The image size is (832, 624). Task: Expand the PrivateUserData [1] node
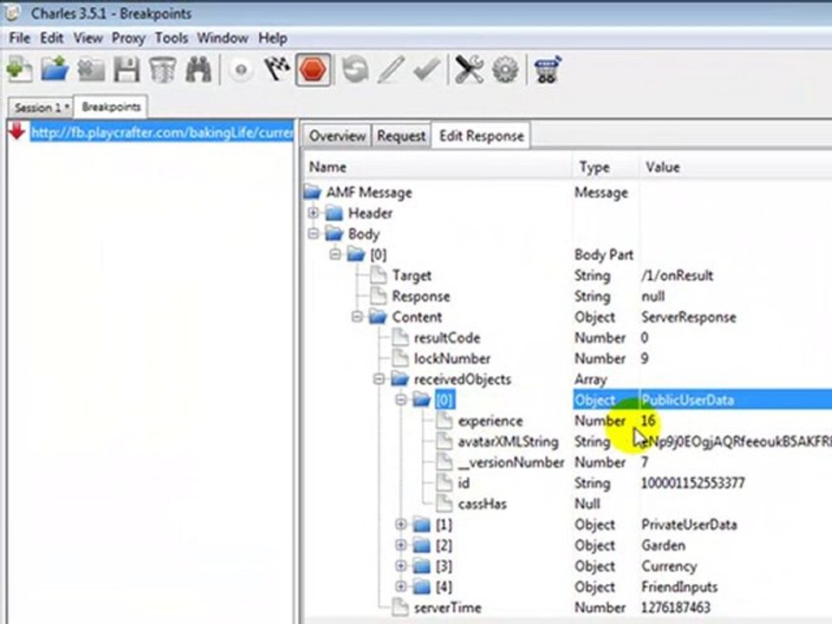tap(401, 525)
